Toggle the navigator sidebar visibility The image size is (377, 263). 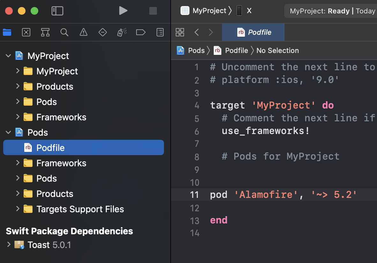pos(57,11)
